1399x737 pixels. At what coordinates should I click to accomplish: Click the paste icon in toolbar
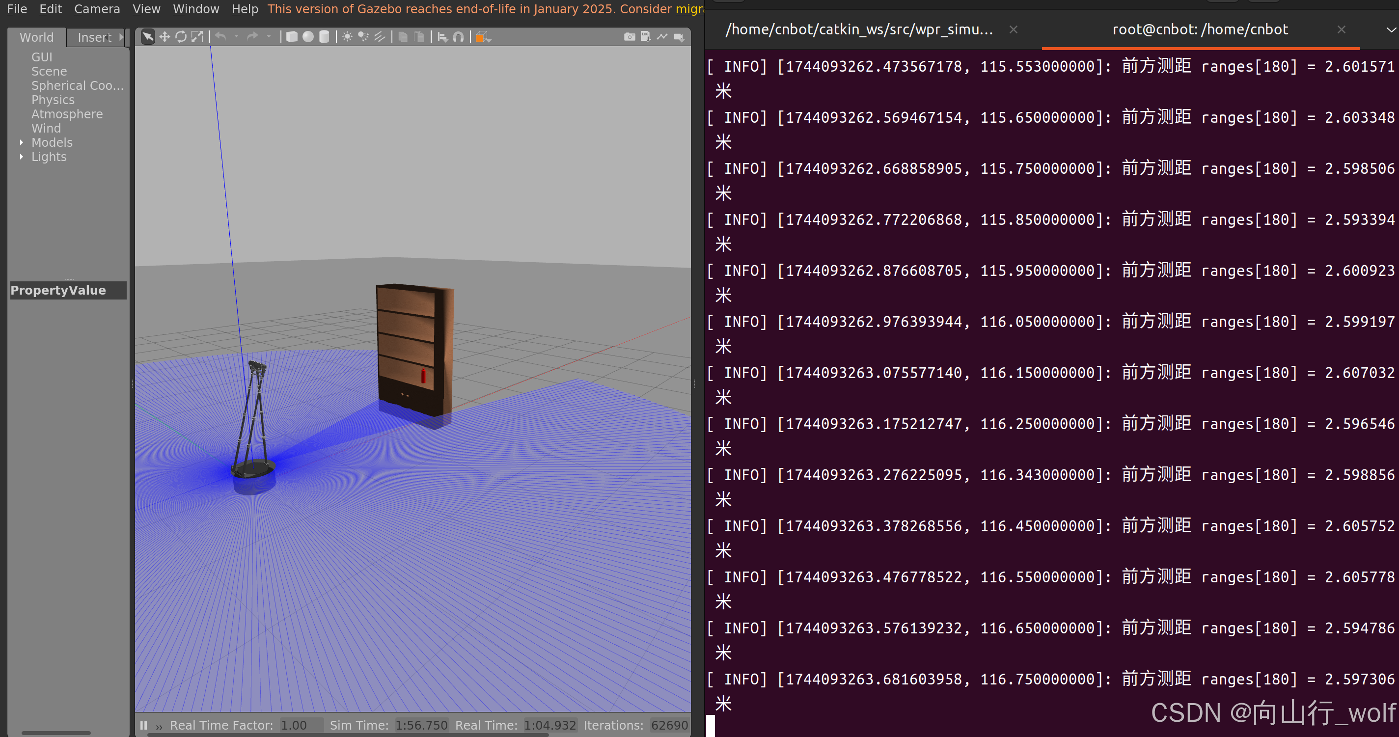pos(419,37)
